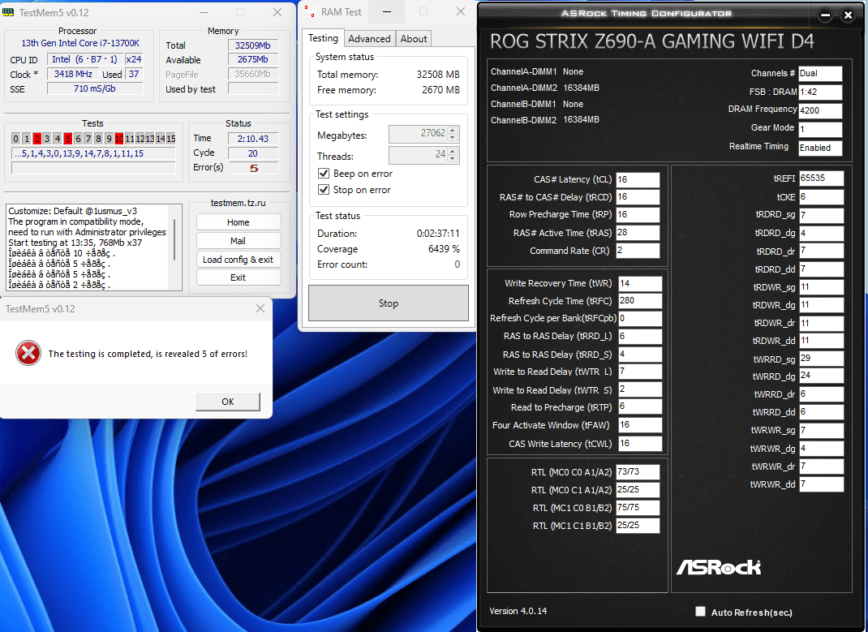Click the Megabytes input field

(418, 133)
